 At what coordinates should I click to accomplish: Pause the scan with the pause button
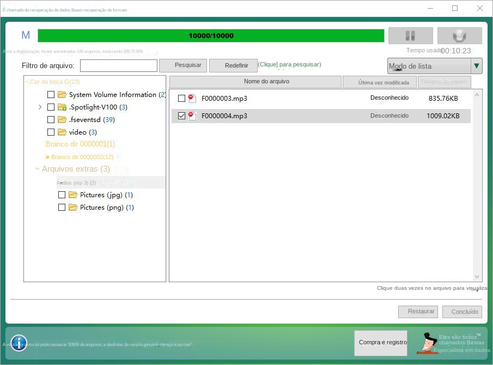(410, 36)
